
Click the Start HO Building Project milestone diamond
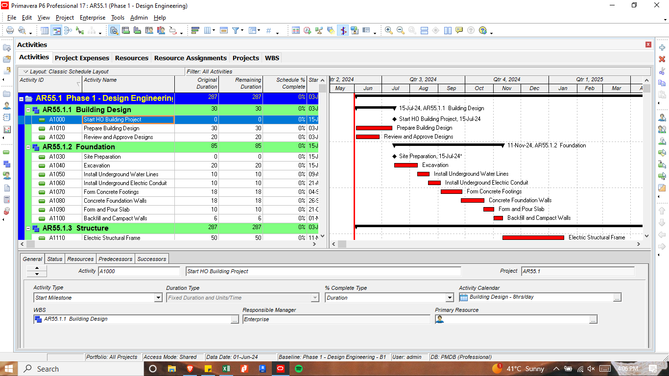[394, 119]
